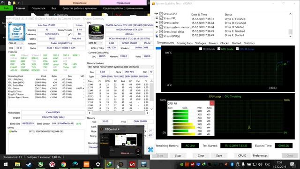Open Steam from the taskbar
The image size is (300, 169).
point(29,164)
